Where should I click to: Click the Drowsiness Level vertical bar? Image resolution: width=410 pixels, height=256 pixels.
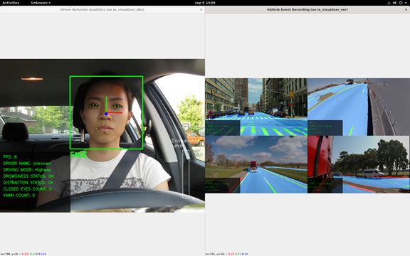[186, 174]
